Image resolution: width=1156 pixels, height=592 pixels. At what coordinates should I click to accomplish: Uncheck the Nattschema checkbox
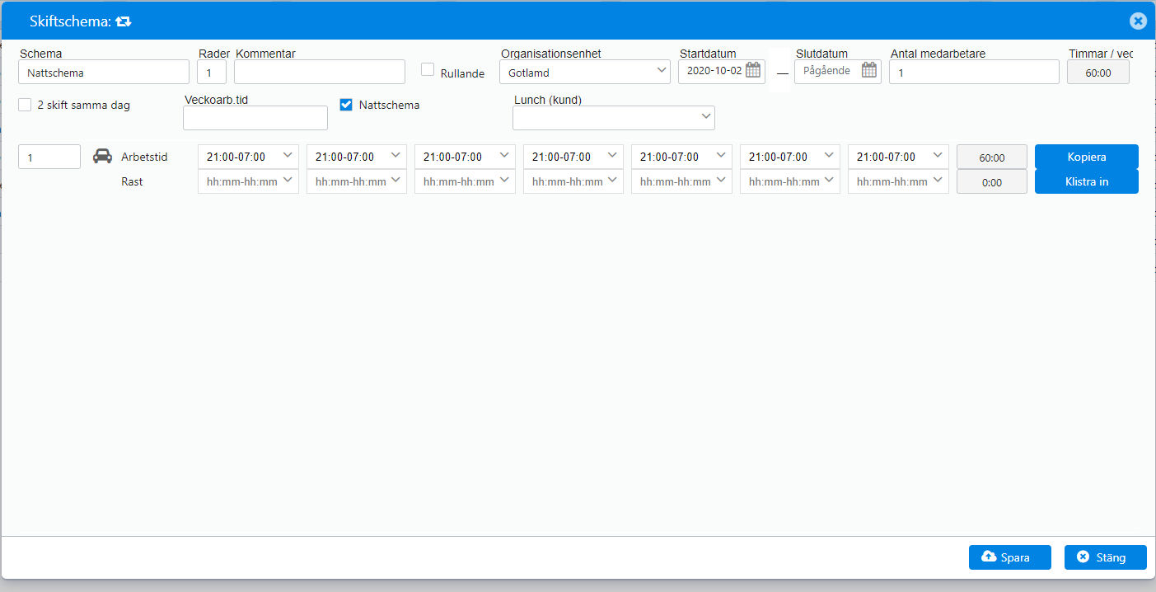tap(346, 105)
